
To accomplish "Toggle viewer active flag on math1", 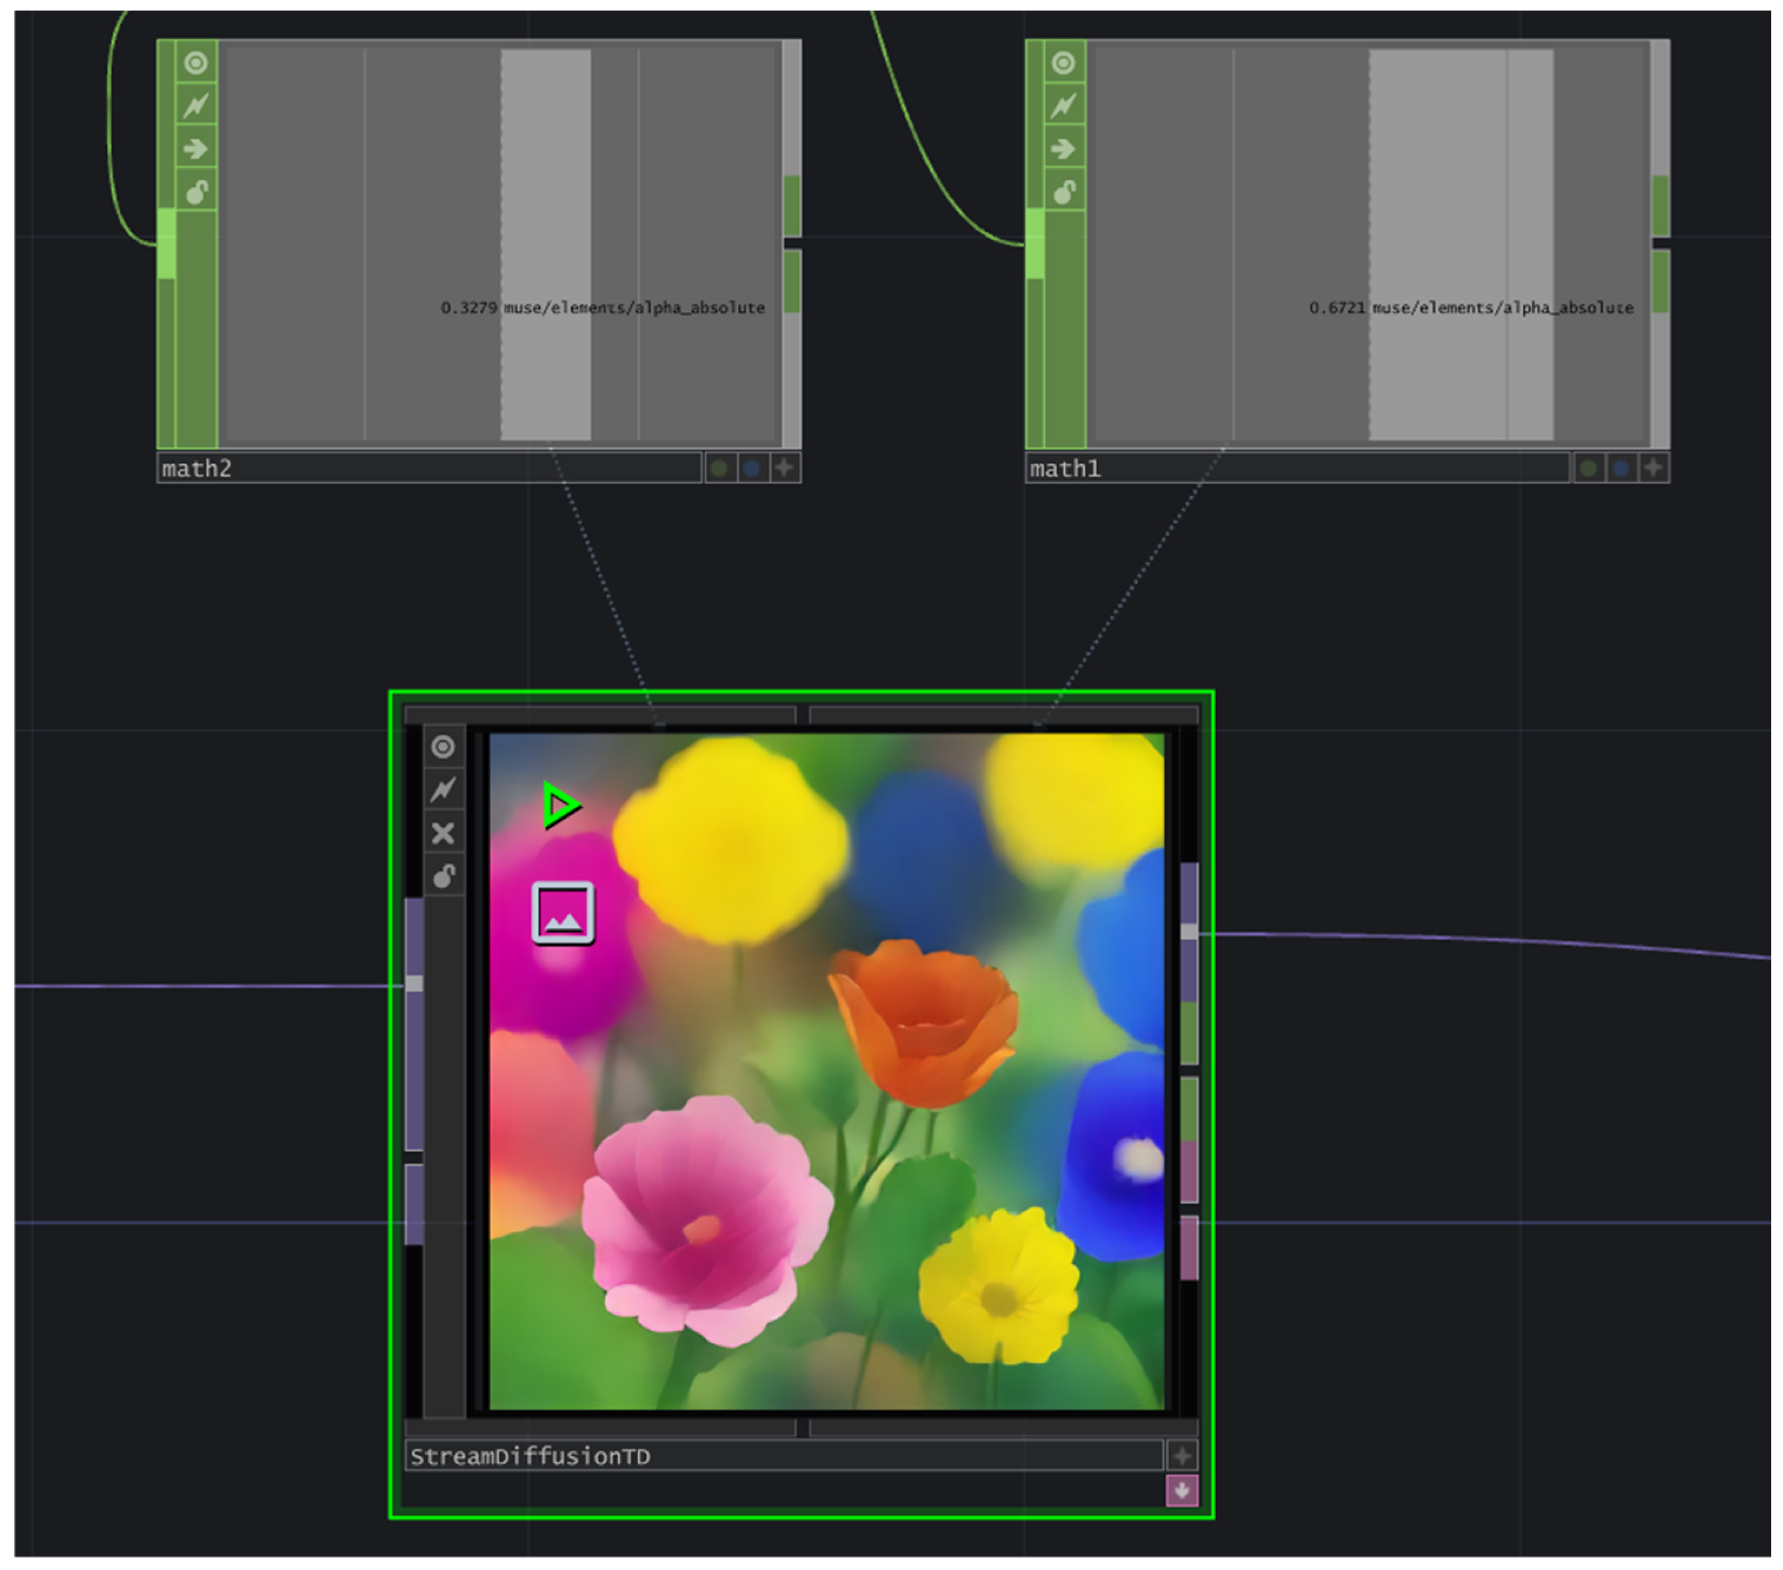I will (1063, 63).
